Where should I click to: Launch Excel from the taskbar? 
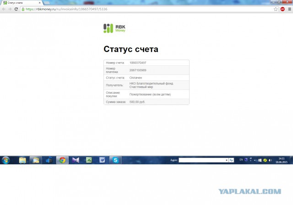coord(89,160)
